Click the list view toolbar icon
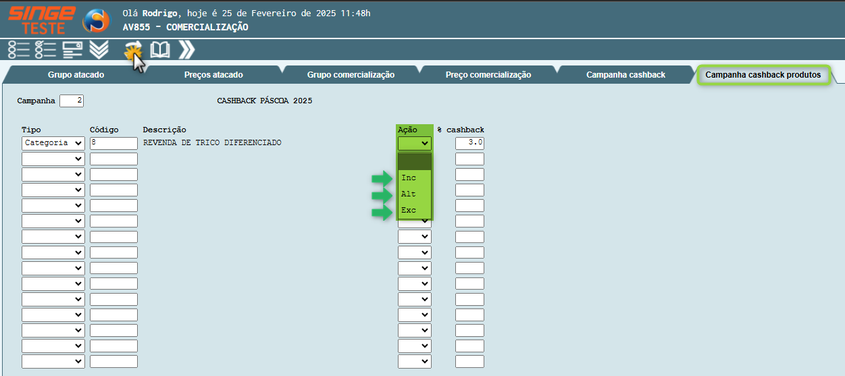Viewport: 845px width, 376px height. tap(19, 50)
